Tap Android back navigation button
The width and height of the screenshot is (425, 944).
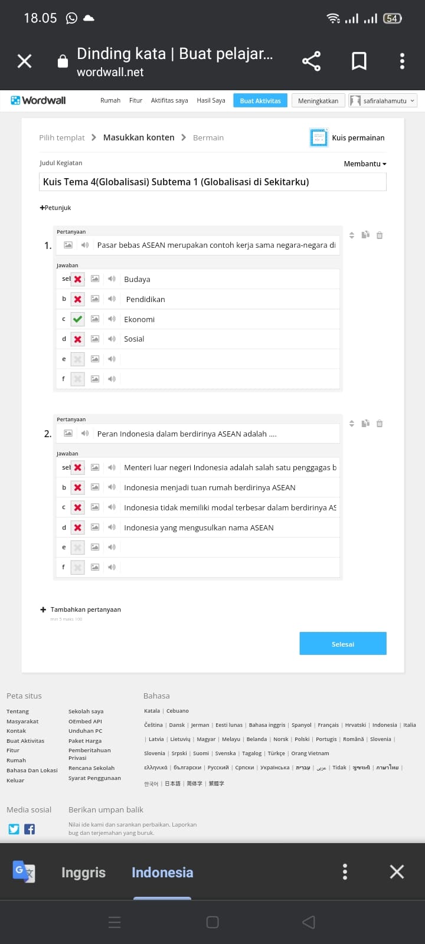tap(309, 922)
